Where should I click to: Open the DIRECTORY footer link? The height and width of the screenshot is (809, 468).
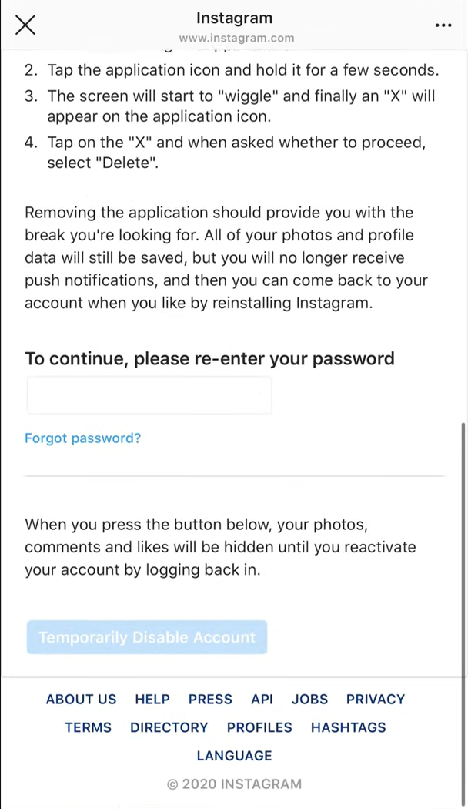tap(169, 727)
